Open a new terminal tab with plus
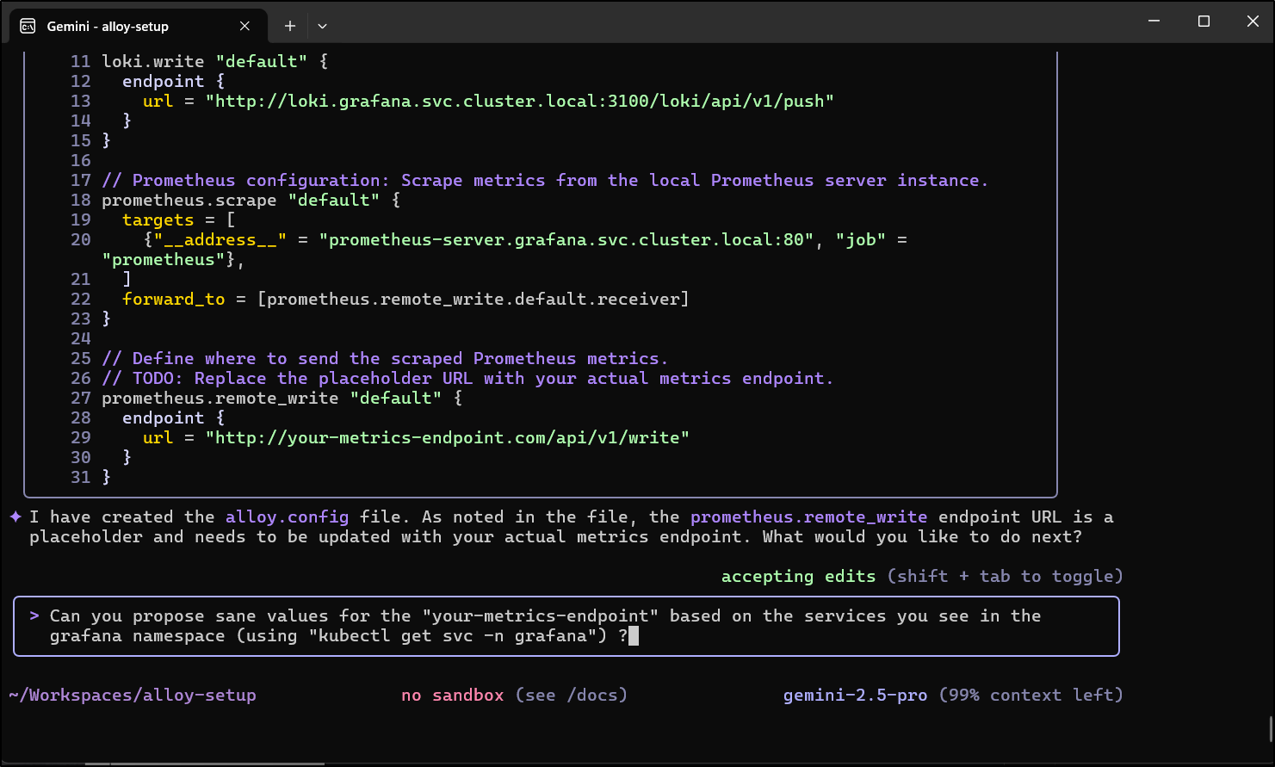 tap(290, 26)
